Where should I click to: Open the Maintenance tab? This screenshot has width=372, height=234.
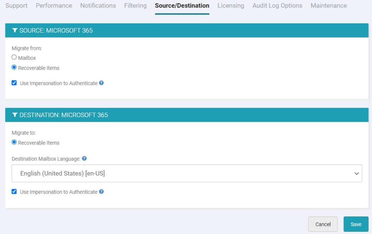328,6
